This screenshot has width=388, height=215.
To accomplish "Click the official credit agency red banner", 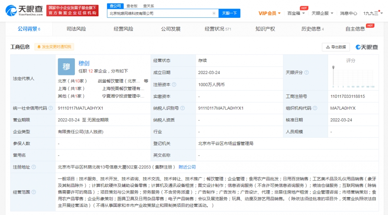I will point(73,10).
